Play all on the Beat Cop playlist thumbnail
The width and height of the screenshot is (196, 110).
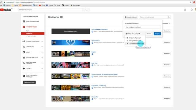[54, 65]
